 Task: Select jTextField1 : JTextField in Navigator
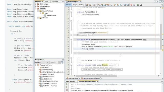click(49, 86)
